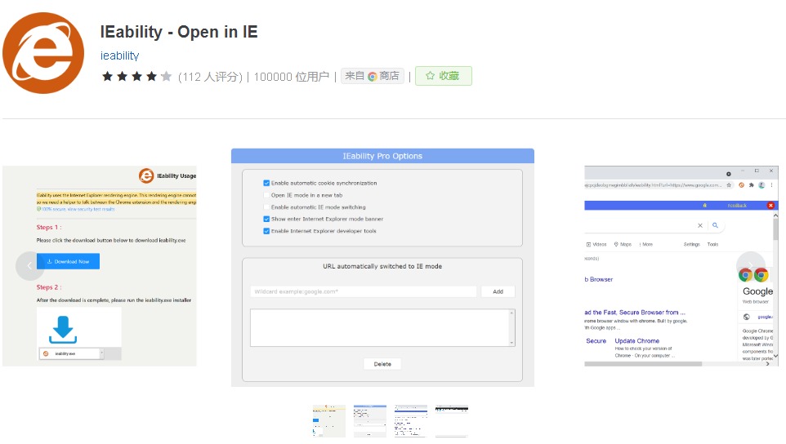Click the Secure link

point(596,341)
